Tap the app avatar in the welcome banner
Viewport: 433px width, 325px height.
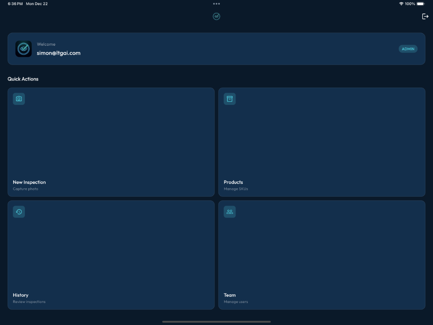point(24,49)
